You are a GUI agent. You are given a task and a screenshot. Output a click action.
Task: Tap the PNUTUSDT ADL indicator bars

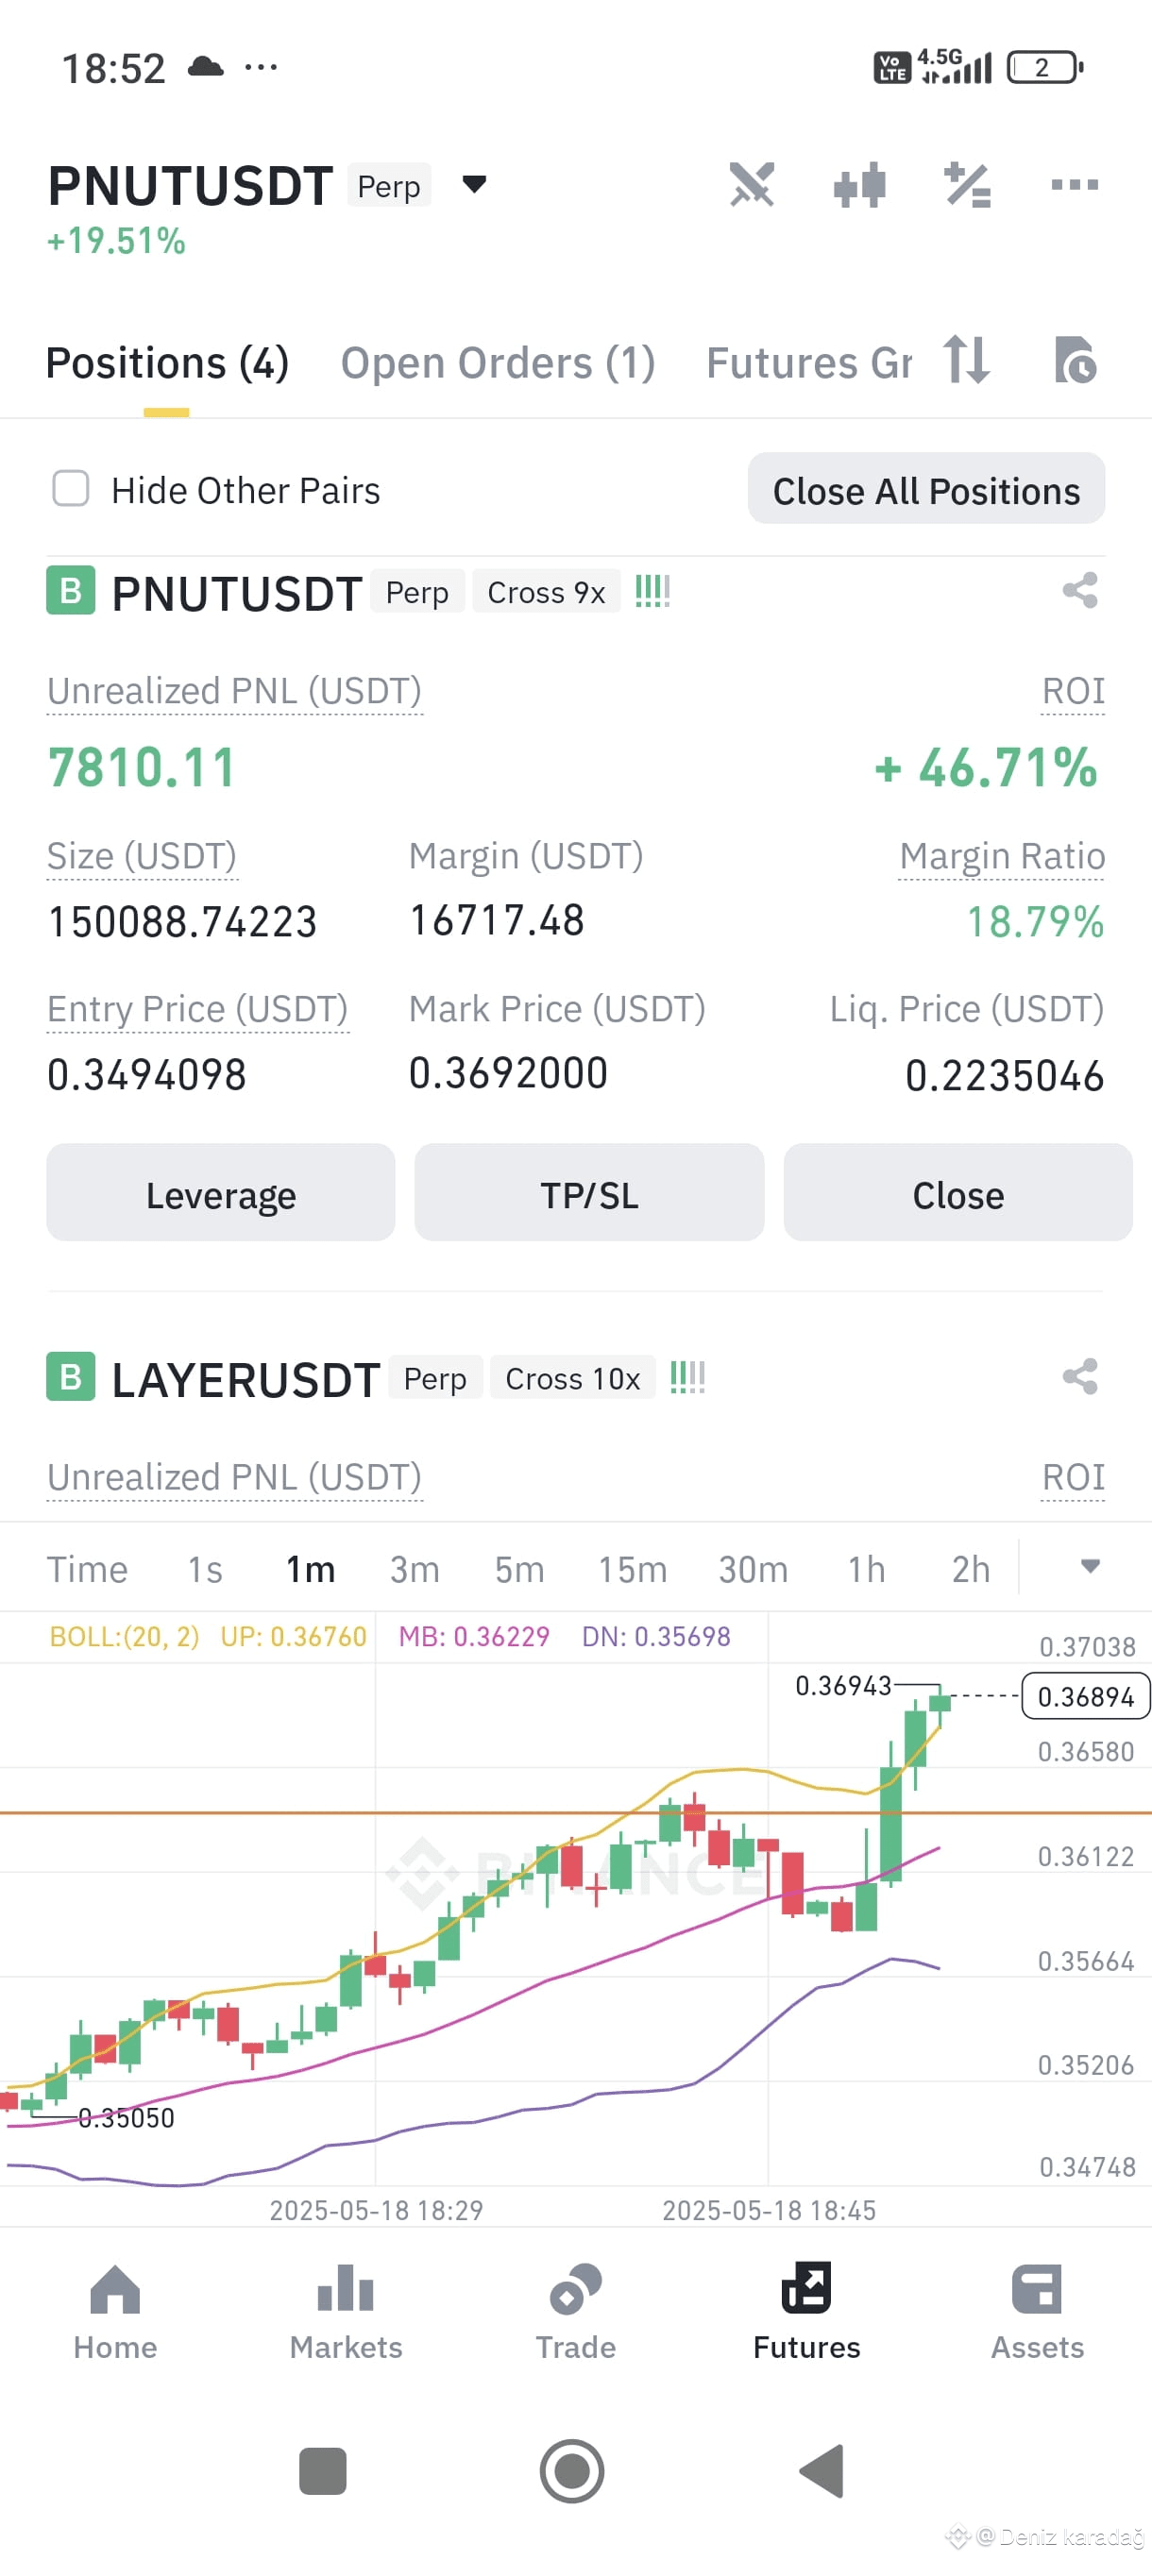click(652, 591)
